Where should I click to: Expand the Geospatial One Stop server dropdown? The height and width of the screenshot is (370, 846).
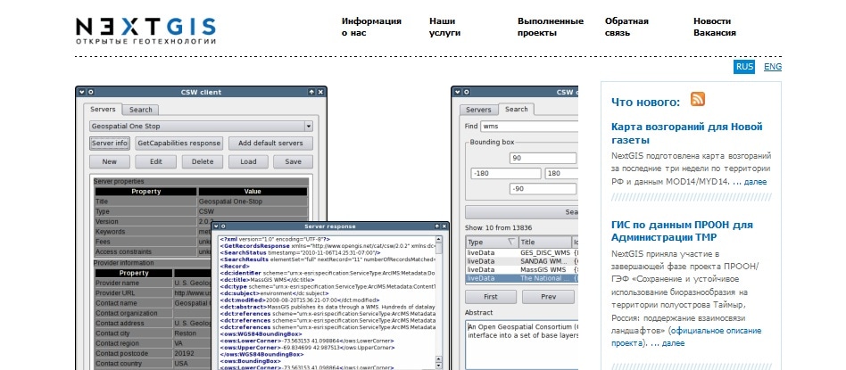tap(309, 127)
